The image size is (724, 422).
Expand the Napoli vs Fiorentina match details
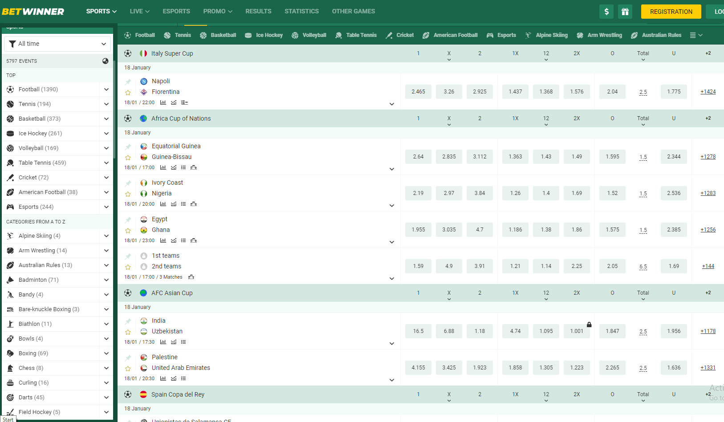coord(392,104)
